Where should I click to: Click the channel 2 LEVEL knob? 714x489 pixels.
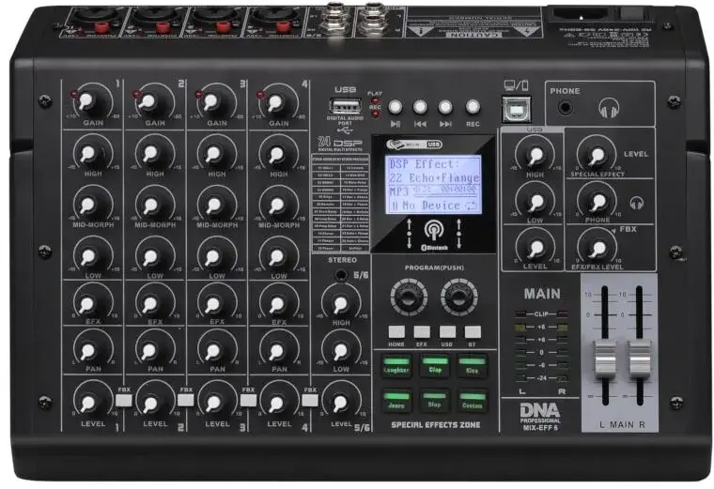pyautogui.click(x=149, y=403)
